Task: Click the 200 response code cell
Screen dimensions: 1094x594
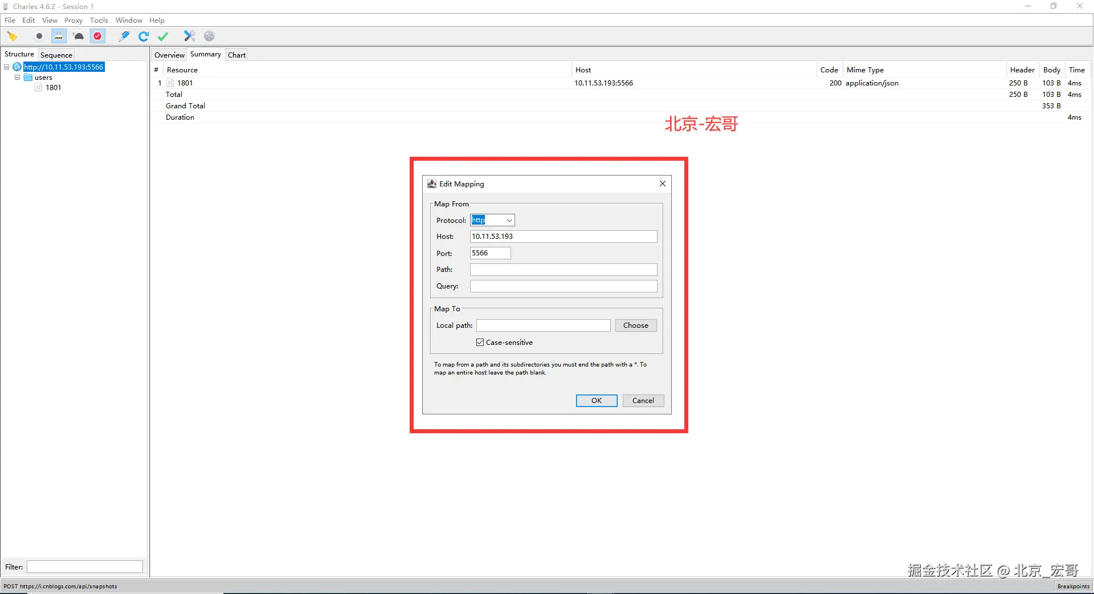Action: coord(835,83)
